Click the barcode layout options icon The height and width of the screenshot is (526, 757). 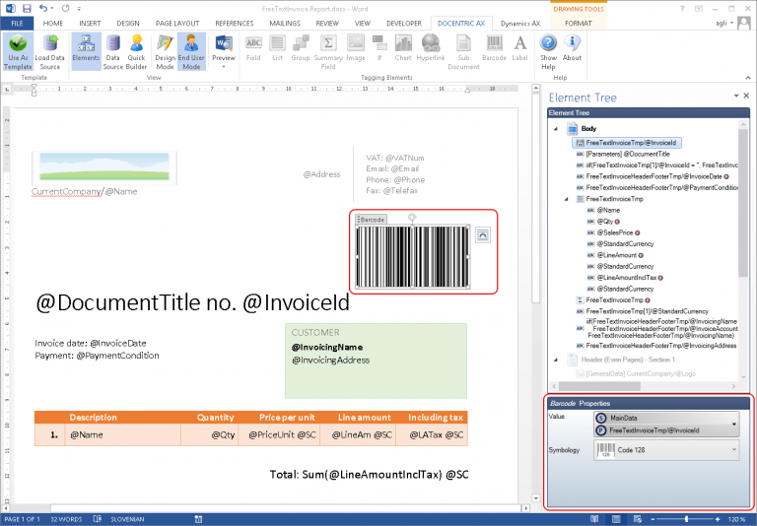coord(483,235)
